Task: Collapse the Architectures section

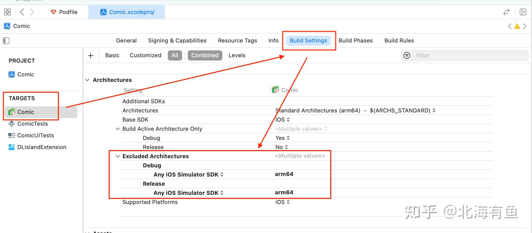Action: 87,80
